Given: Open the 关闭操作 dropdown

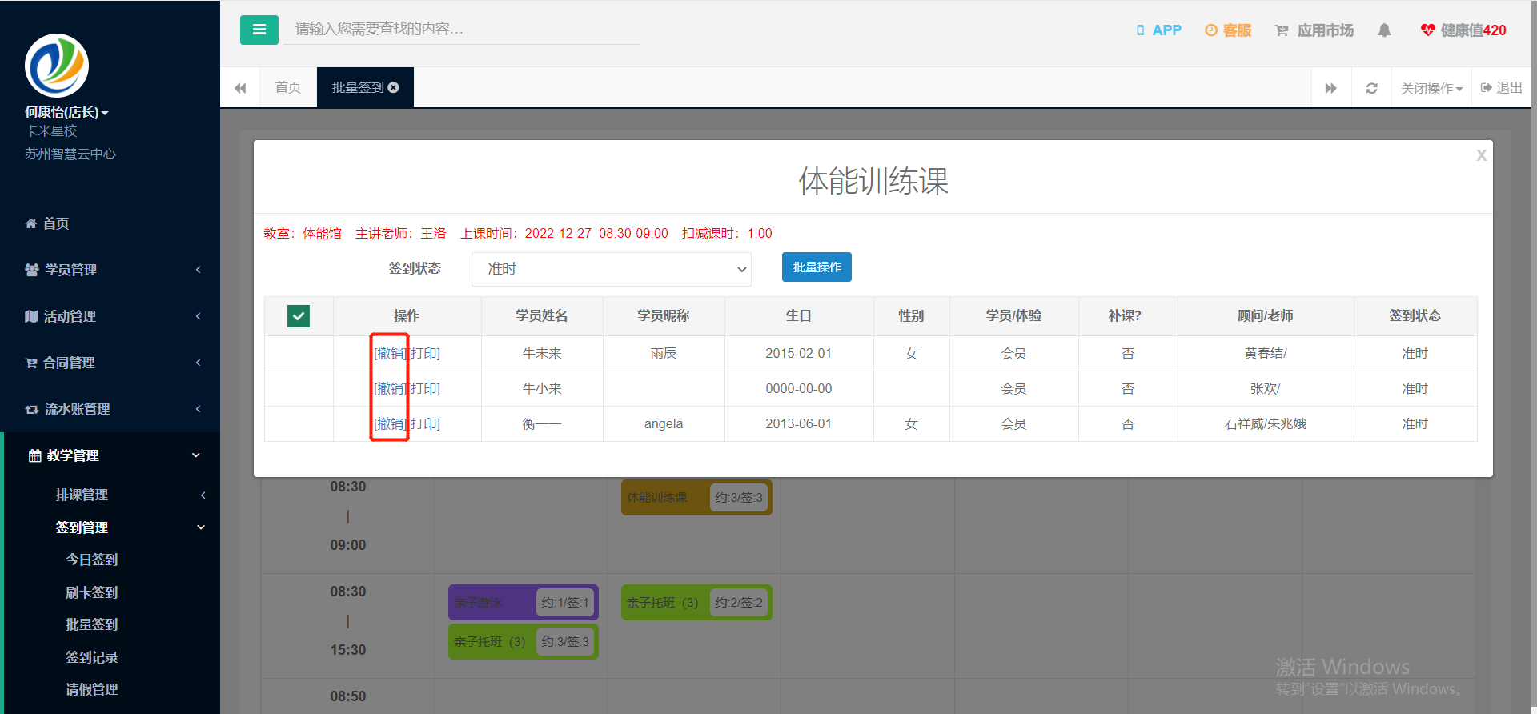Looking at the screenshot, I should tap(1431, 88).
